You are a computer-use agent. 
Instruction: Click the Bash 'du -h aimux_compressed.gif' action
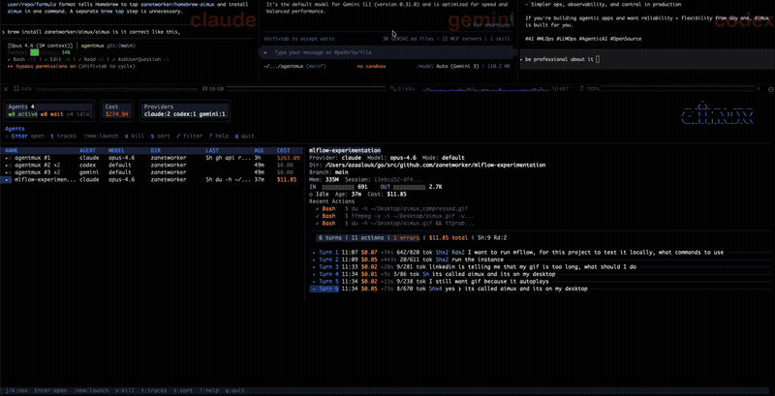pos(391,209)
